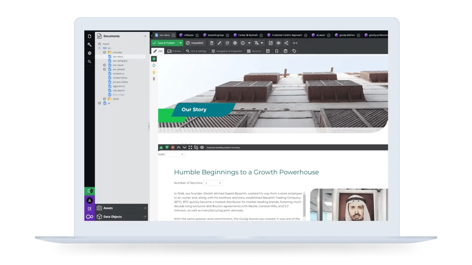Screen dimensions: 472x265
Task: Click the locate-in-tree target icon
Action: pos(235,43)
